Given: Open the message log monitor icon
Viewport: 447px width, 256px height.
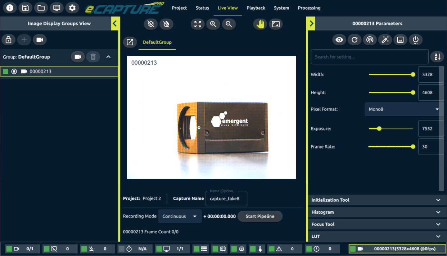Looking at the screenshot, I should tap(57, 8).
